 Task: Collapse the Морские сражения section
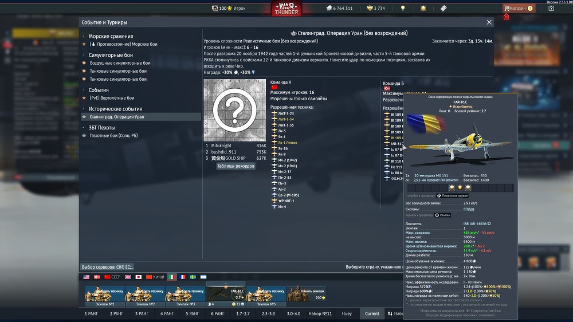tap(84, 36)
